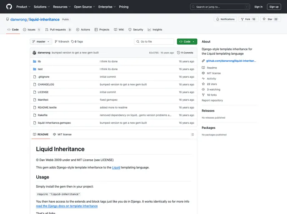287x214 pixels.
Task: Switch to the Issues tab
Action: [31, 30]
